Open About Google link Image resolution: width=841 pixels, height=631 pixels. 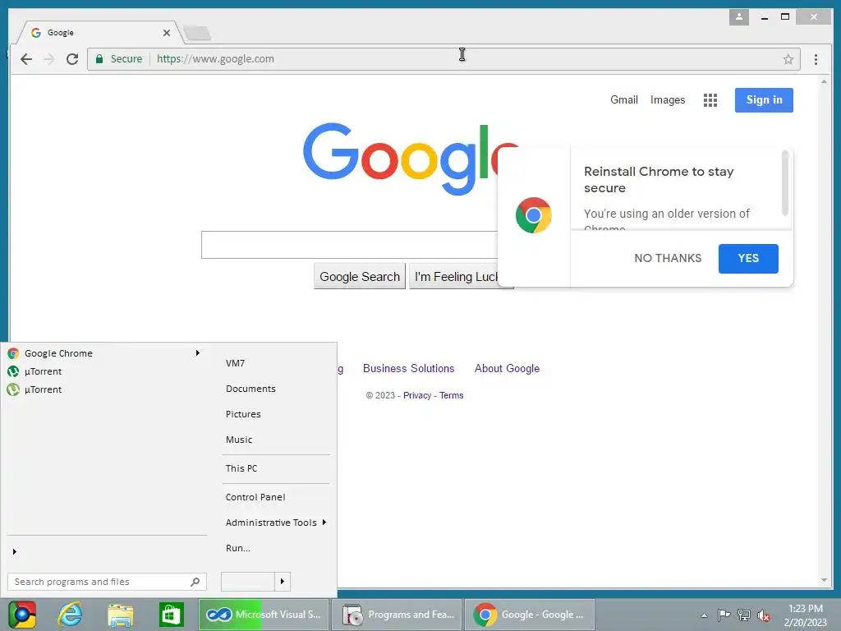[507, 369]
